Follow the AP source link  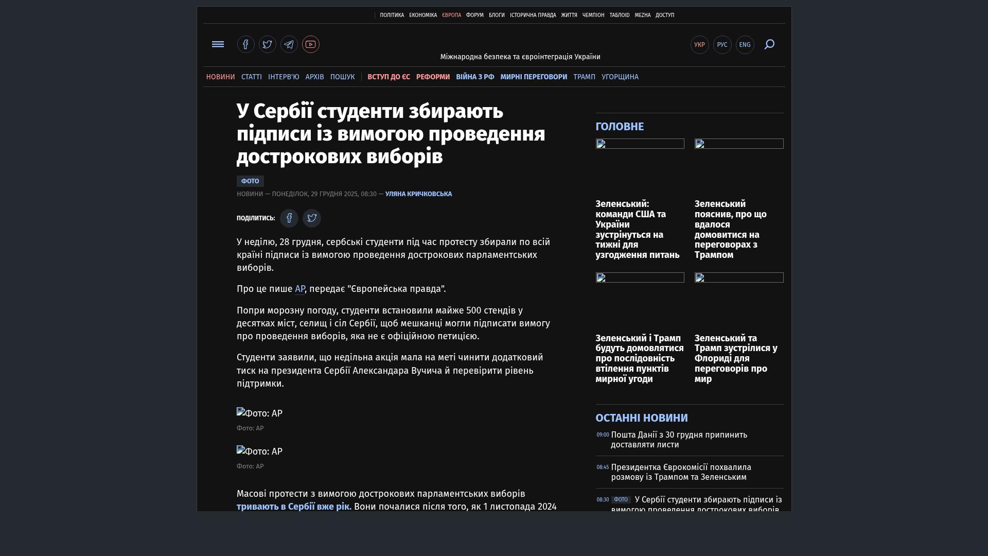click(x=299, y=289)
